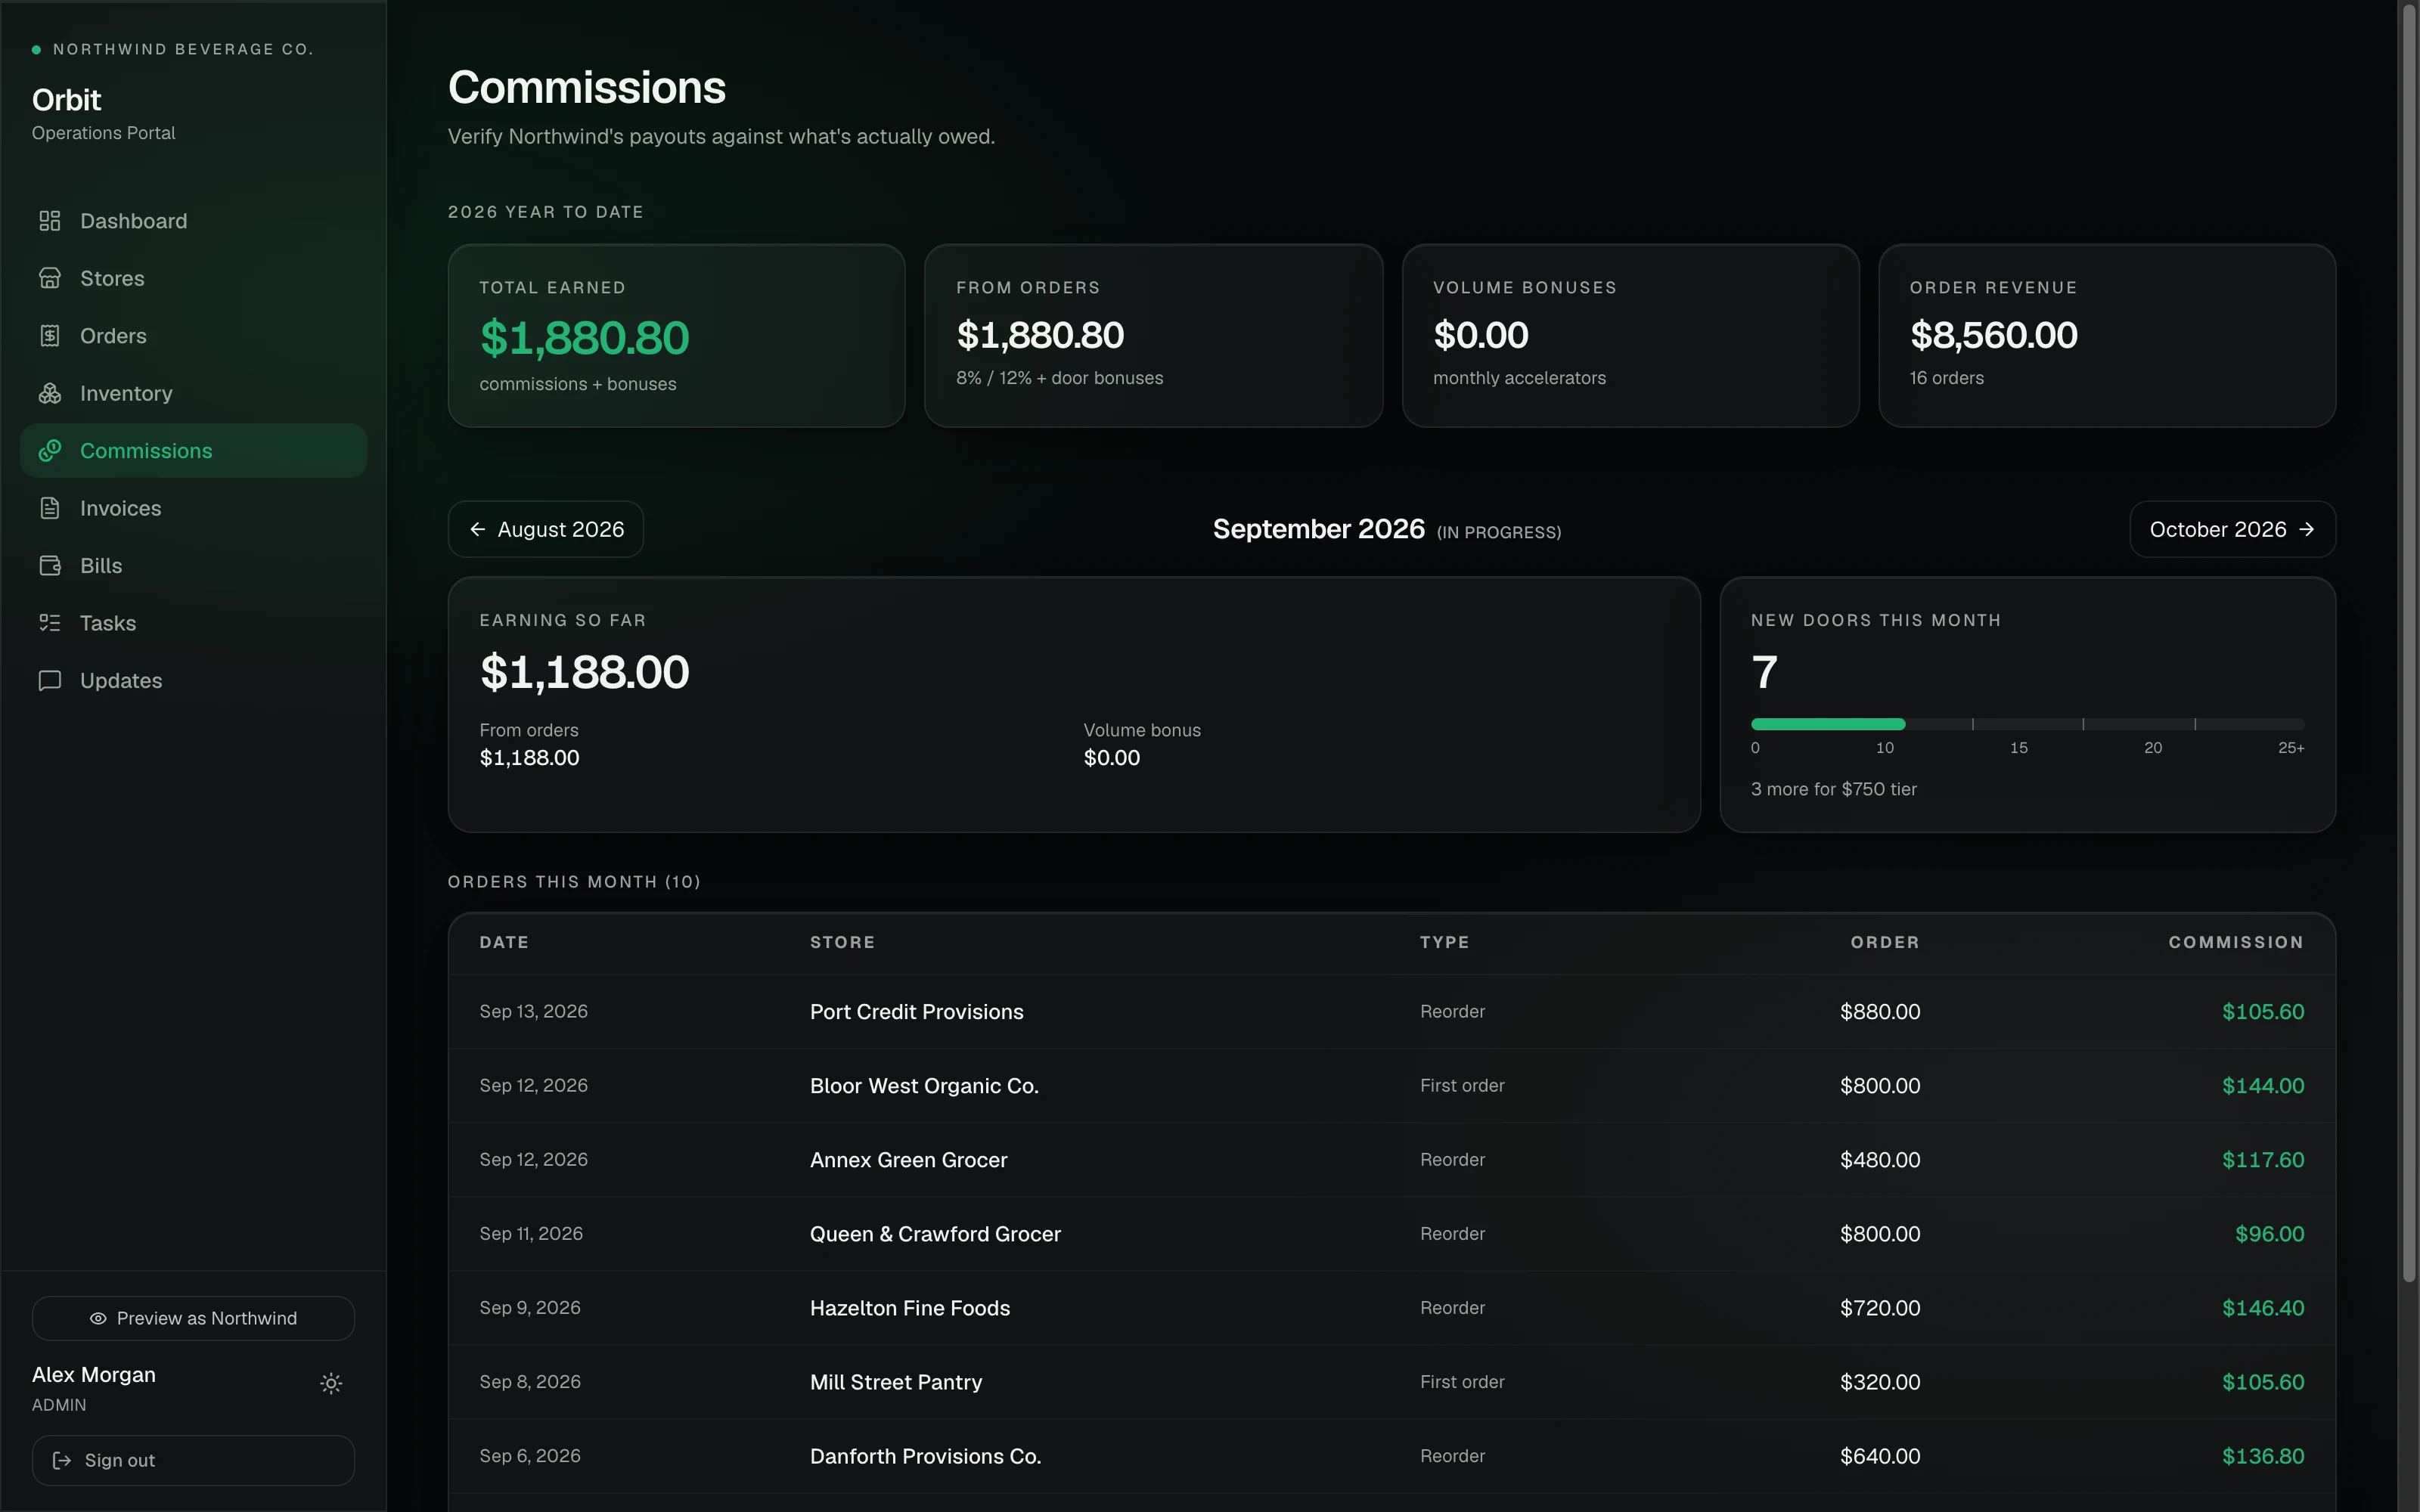Screen dimensions: 2420x1512
Task: Click Annex Green Grocer store name
Action: (908, 1160)
